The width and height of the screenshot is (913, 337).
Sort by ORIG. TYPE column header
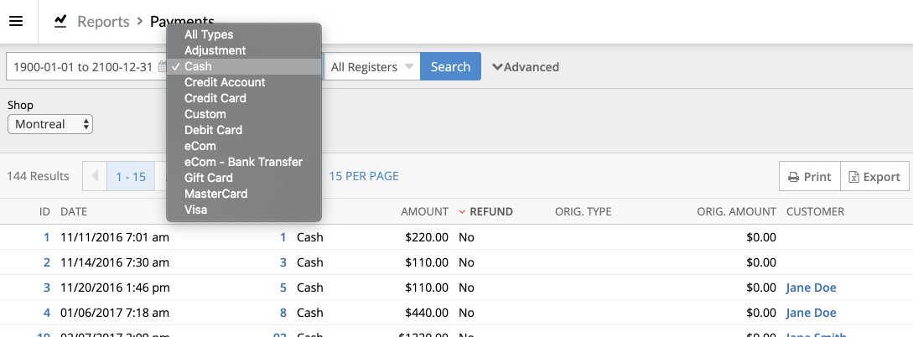(x=583, y=211)
